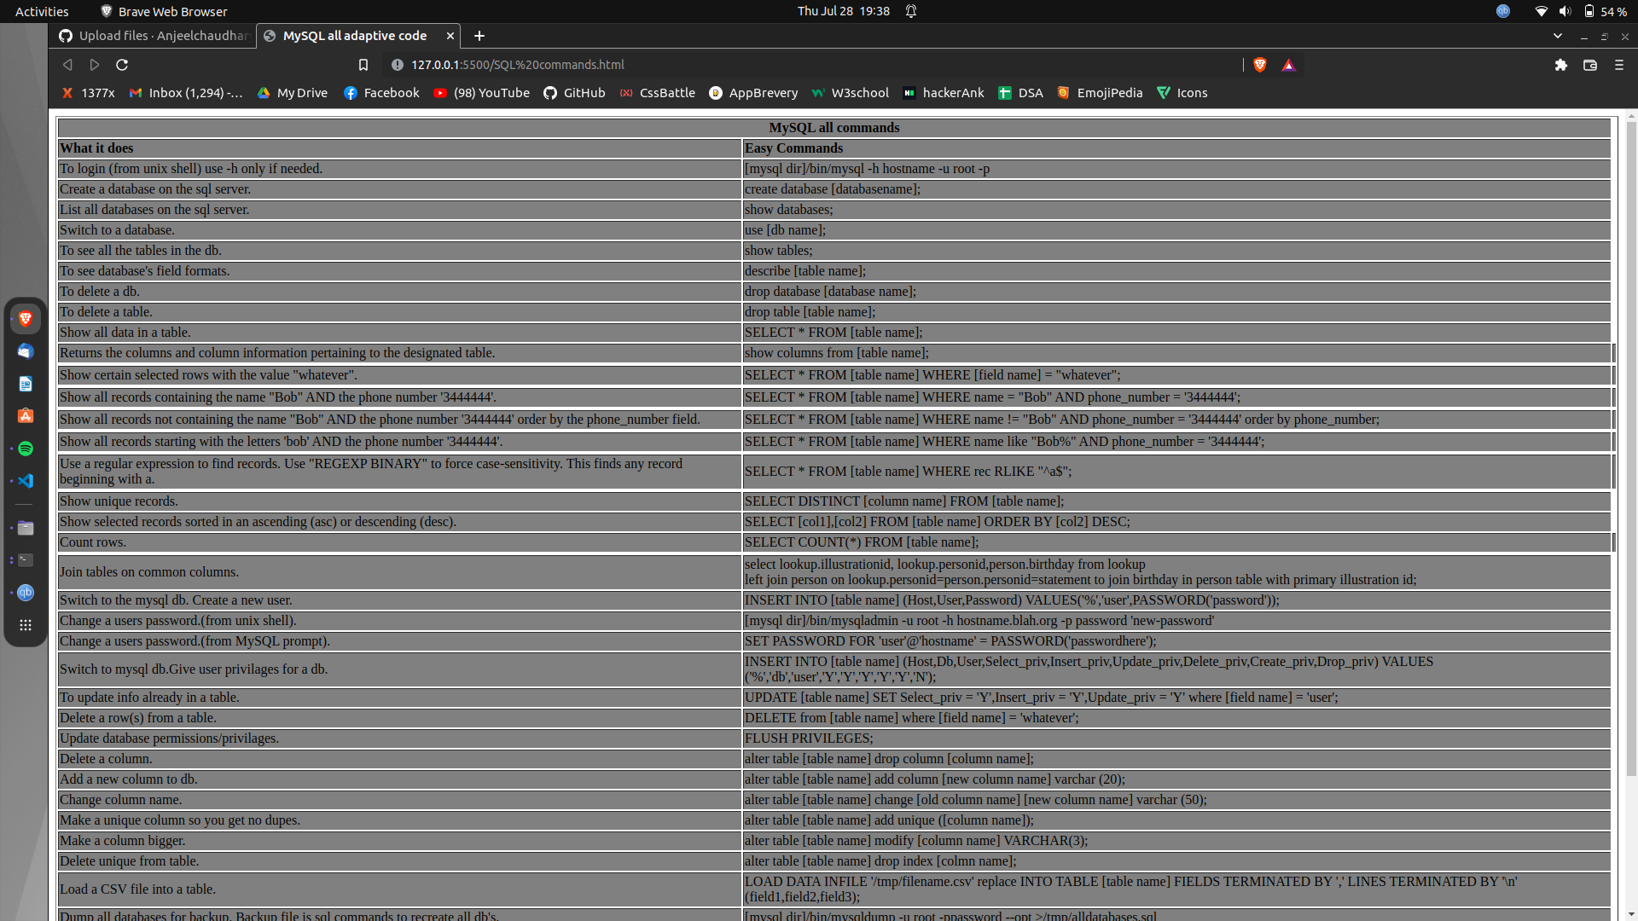
Task: Launch Spotify from the dock
Action: pyautogui.click(x=26, y=449)
